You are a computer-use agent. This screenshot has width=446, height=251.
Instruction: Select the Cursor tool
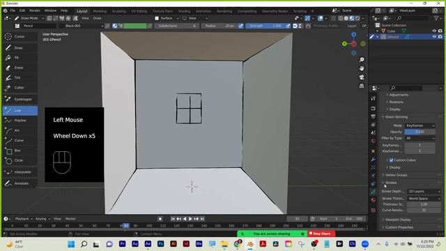pyautogui.click(x=20, y=36)
